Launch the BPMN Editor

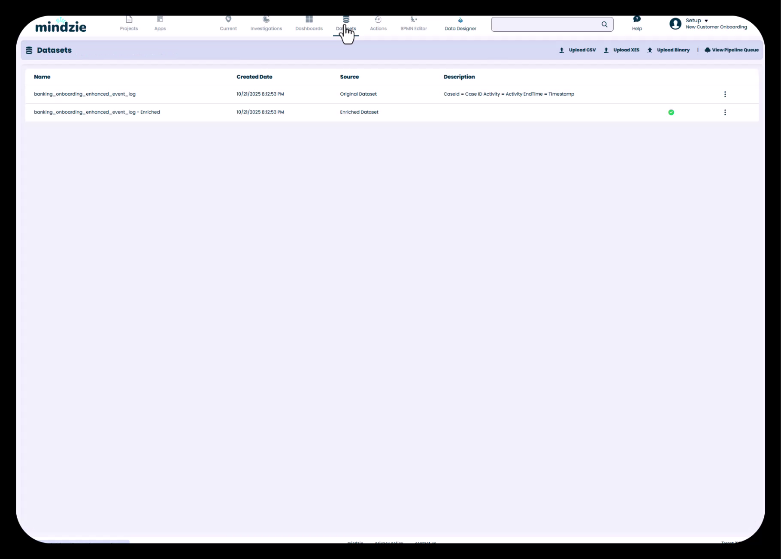tap(413, 23)
